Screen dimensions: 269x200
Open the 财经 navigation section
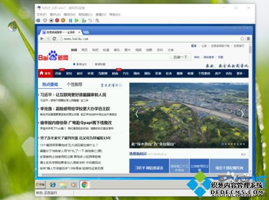[x=69, y=73]
